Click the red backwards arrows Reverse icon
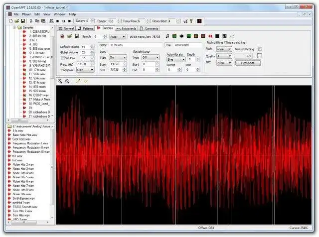 pyautogui.click(x=210, y=36)
